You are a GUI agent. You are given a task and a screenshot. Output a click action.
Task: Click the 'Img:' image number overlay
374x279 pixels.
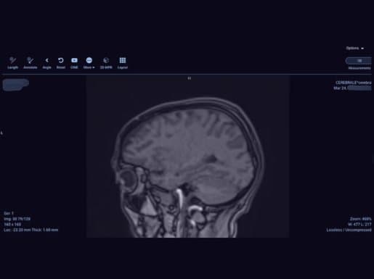[17, 219]
